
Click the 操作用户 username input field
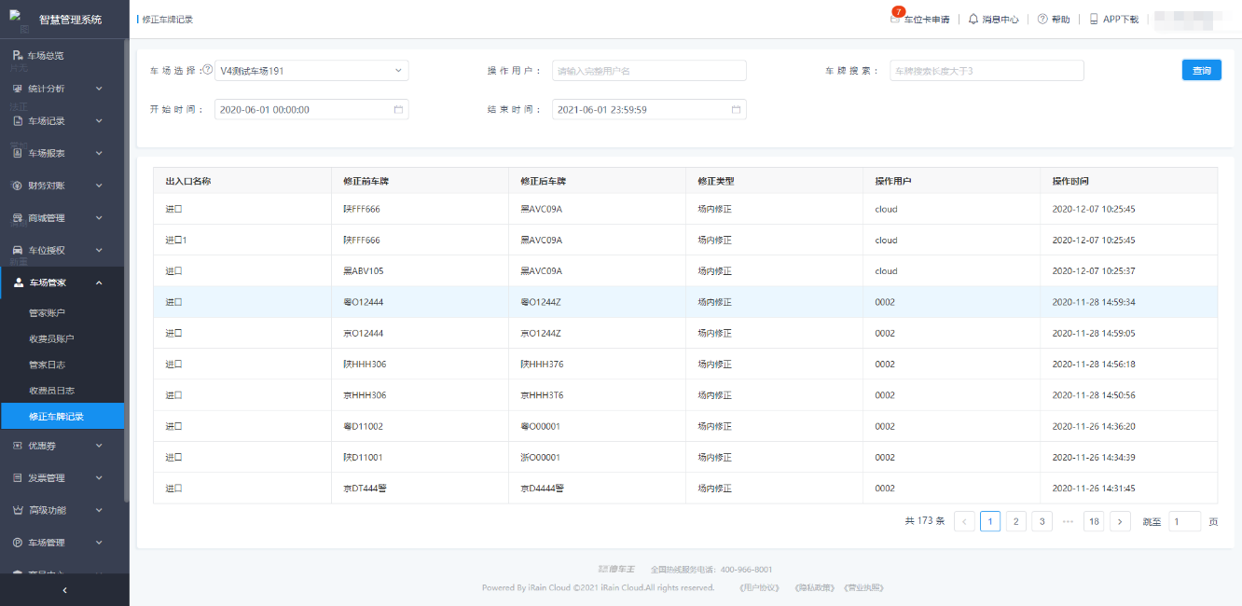coord(649,71)
